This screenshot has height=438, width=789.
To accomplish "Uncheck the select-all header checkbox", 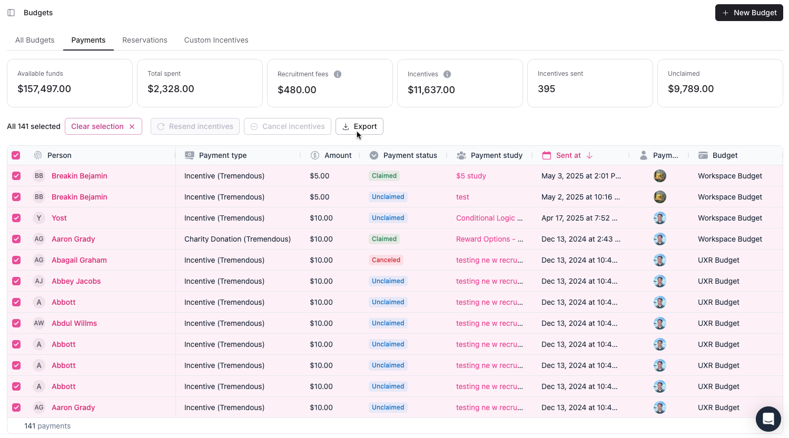I will click(16, 155).
